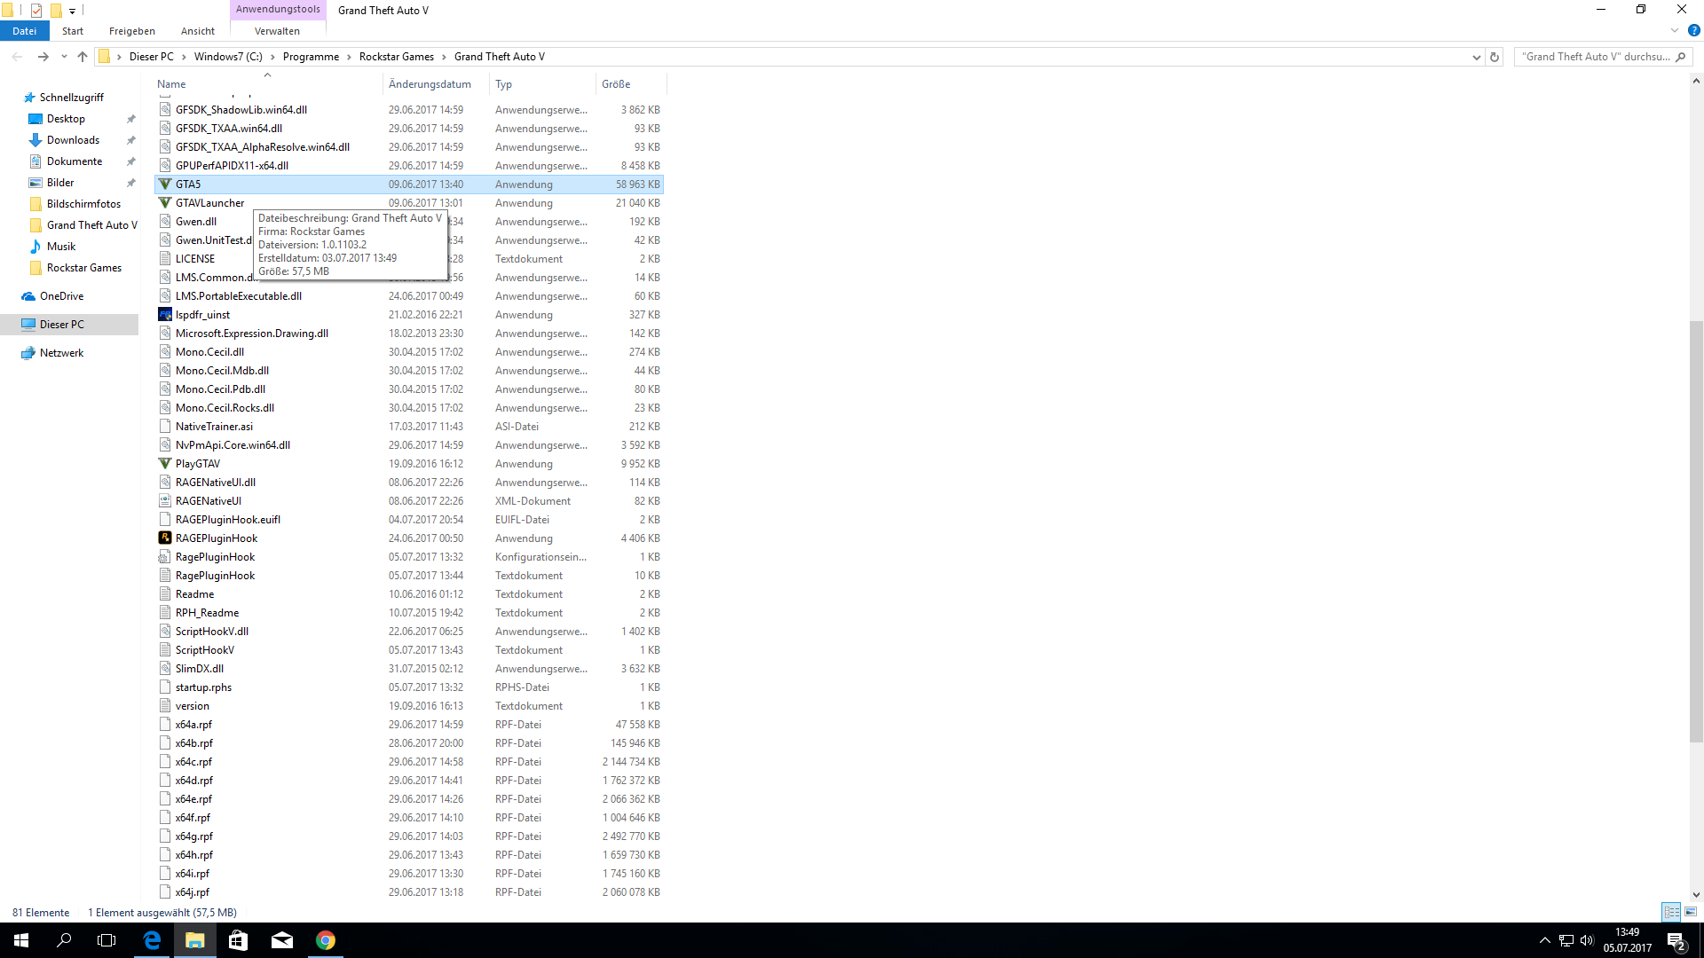The width and height of the screenshot is (1704, 958).
Task: Expand the ribbon with the chevron
Action: (x=1675, y=31)
